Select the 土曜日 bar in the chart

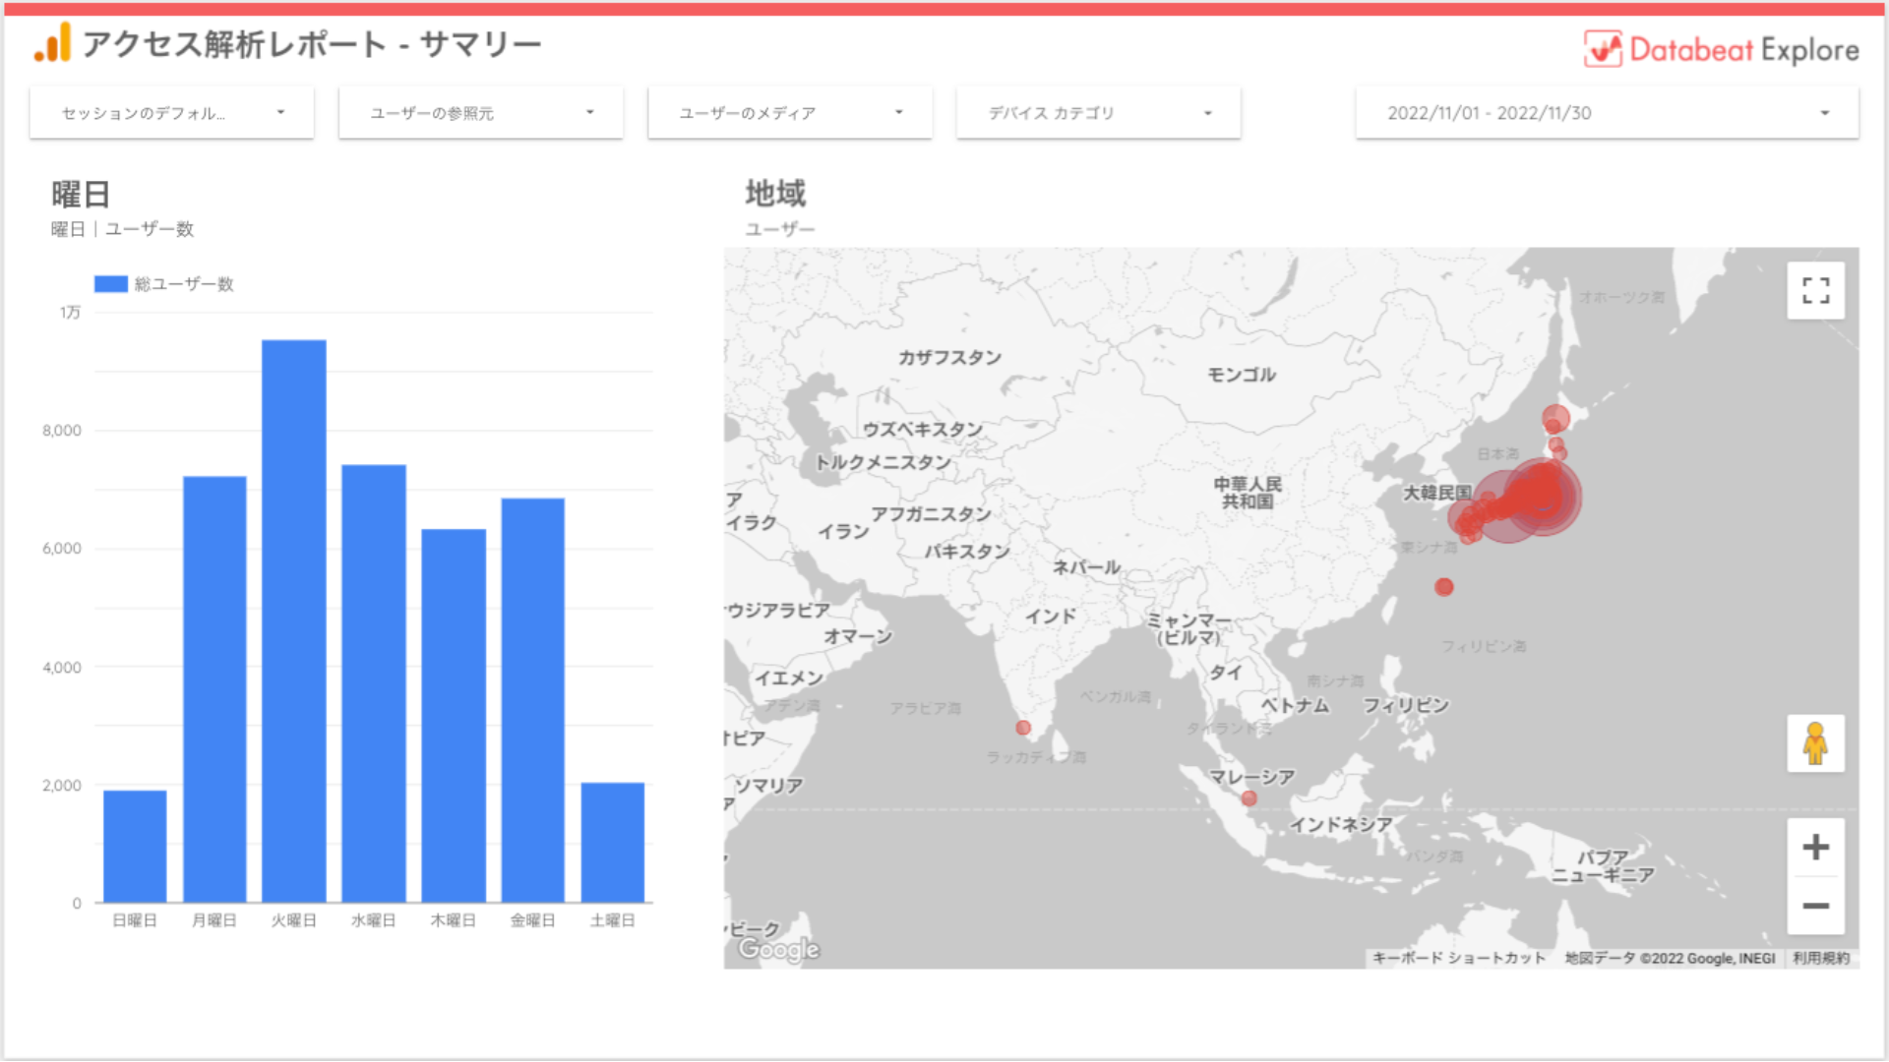(x=612, y=842)
